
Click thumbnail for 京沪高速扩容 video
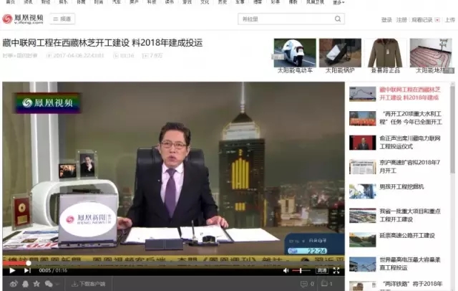click(363, 167)
